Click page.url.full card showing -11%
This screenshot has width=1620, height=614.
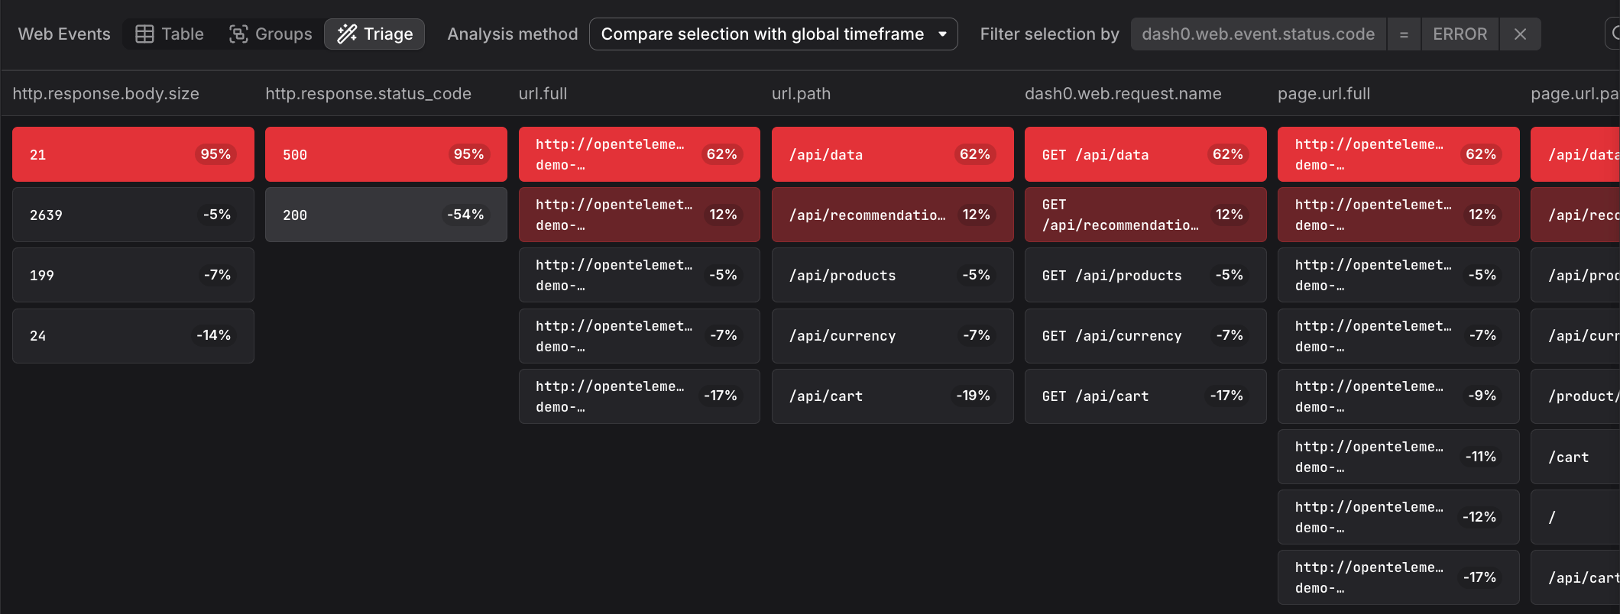(x=1398, y=457)
